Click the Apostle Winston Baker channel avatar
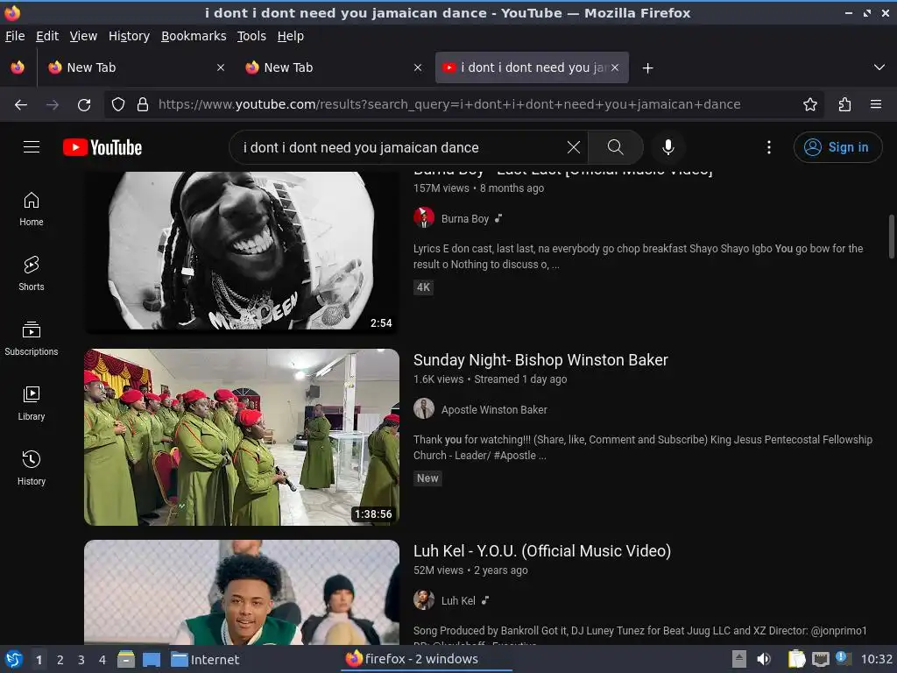 coord(424,409)
